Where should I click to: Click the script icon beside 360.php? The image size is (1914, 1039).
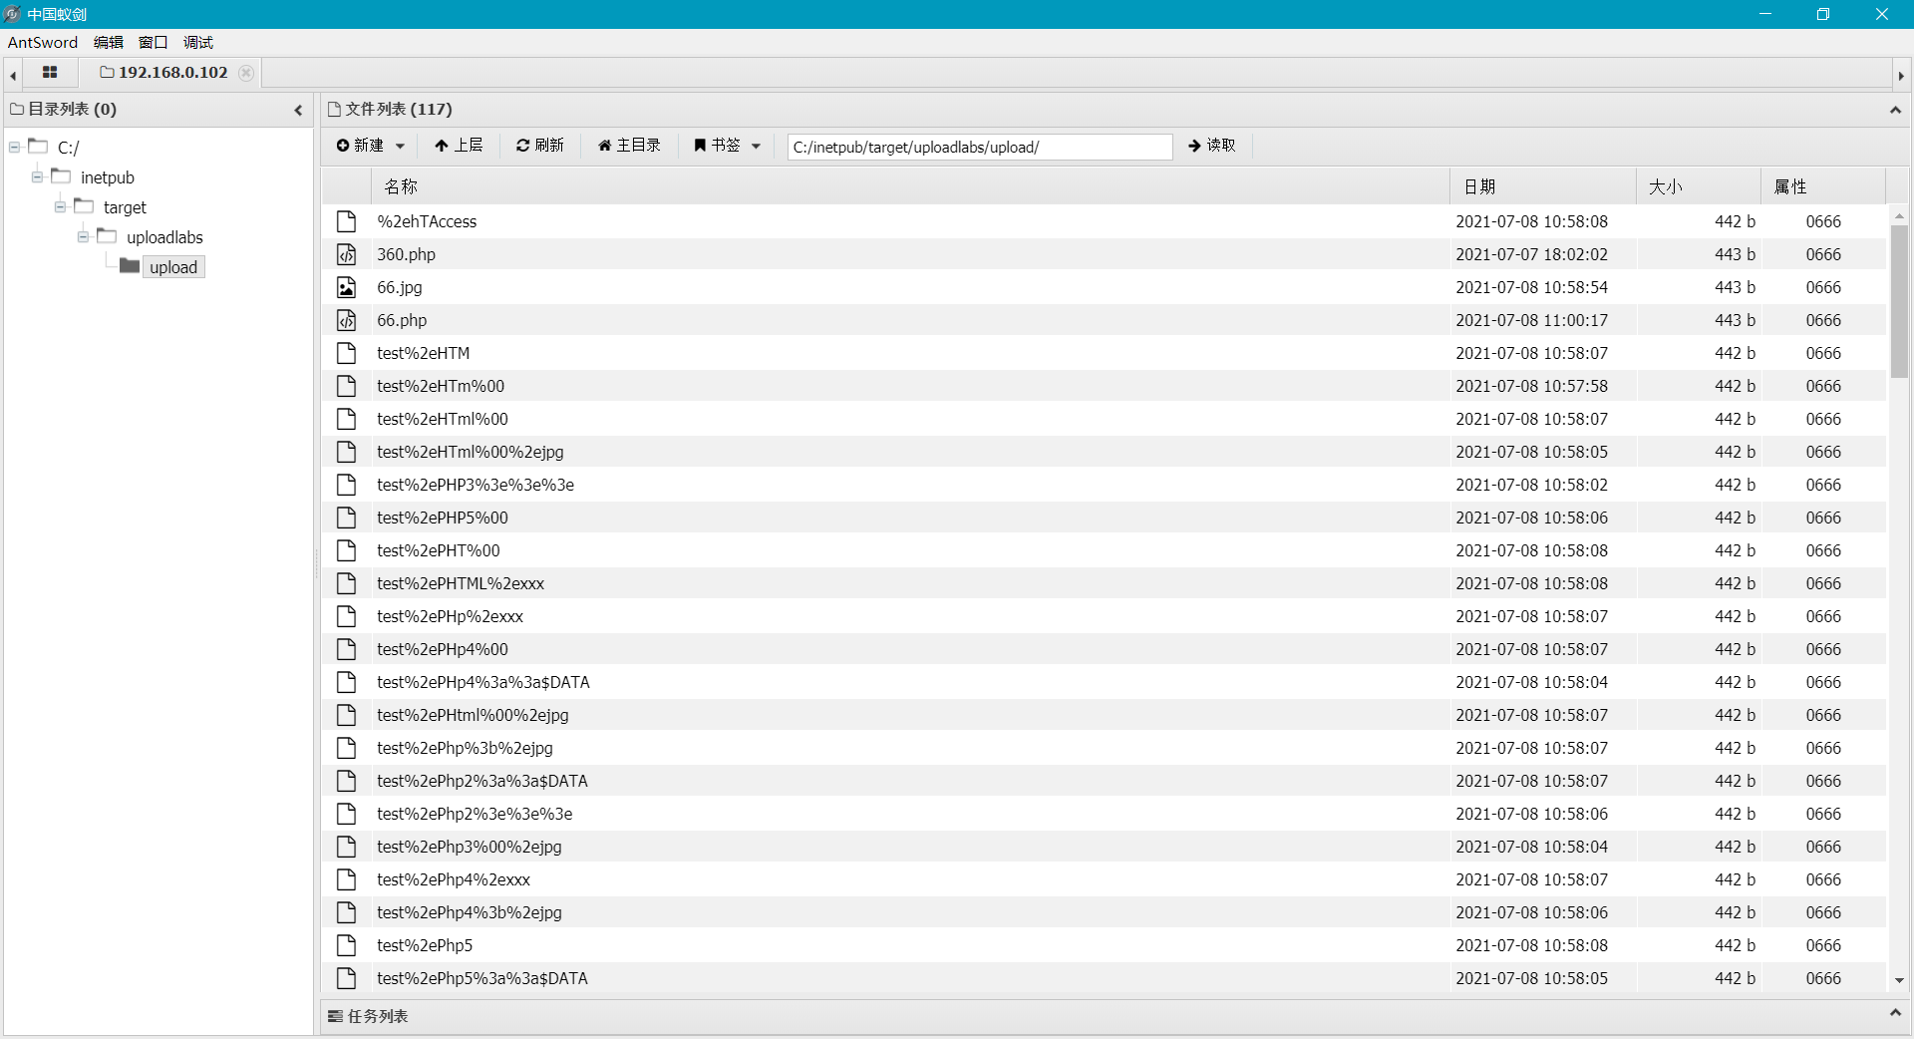(x=346, y=254)
